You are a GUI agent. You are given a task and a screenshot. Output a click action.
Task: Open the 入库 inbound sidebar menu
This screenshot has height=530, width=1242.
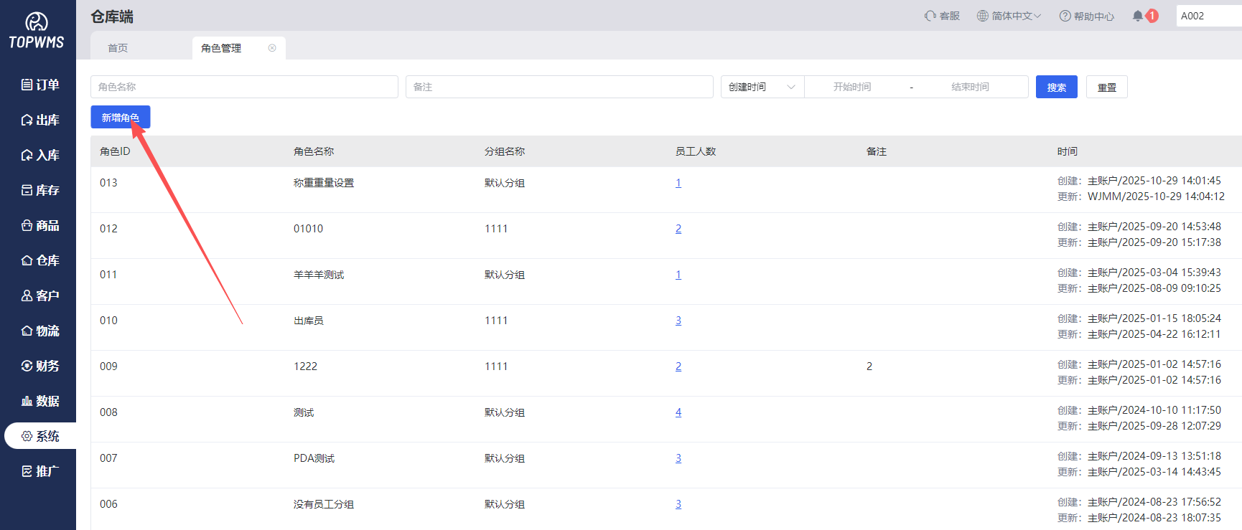[x=40, y=155]
